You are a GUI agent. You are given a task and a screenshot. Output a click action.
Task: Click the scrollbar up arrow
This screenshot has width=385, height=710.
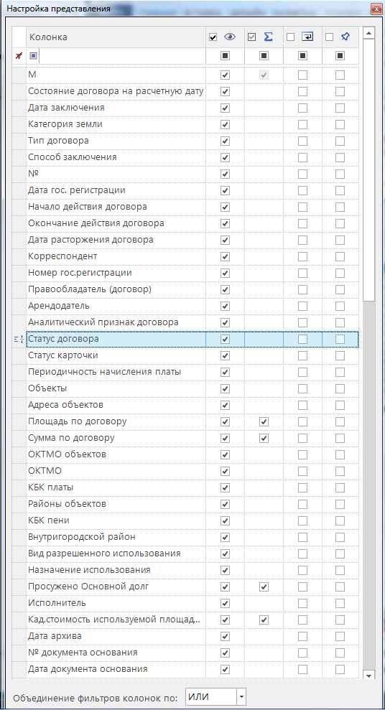pyautogui.click(x=368, y=34)
